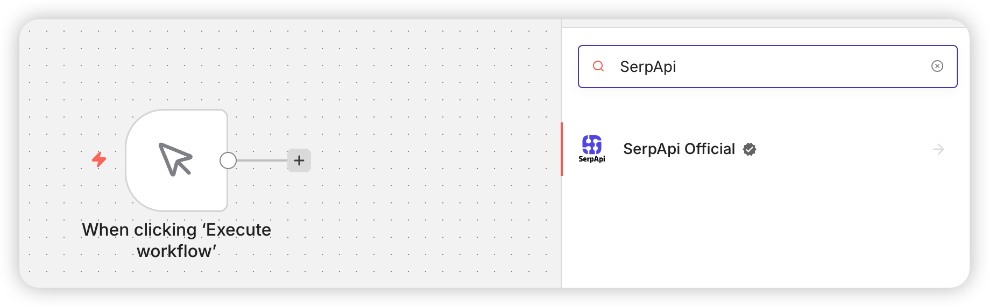Select the cursor icon on the manual trigger node

[x=176, y=159]
